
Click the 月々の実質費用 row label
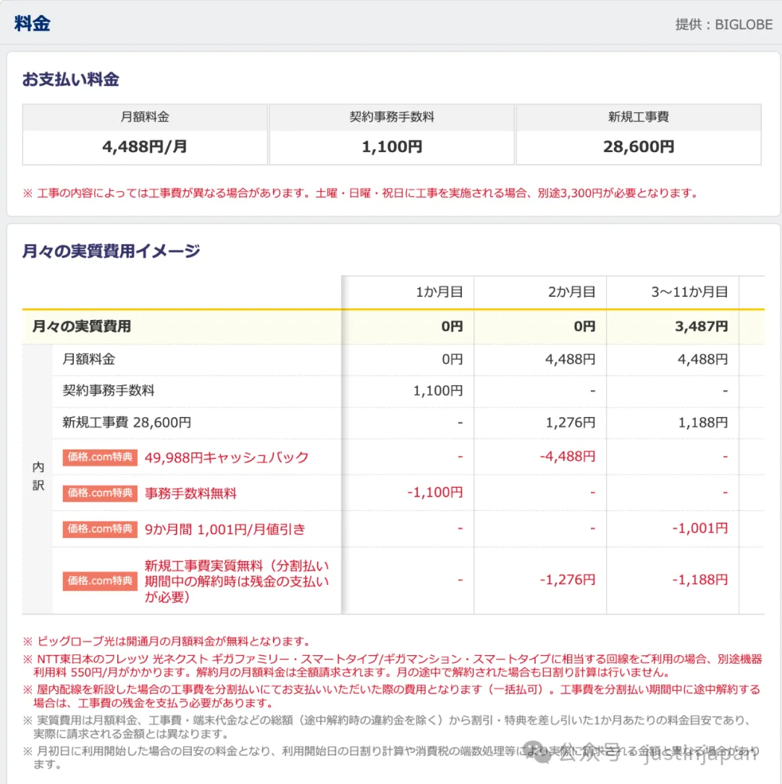click(82, 326)
